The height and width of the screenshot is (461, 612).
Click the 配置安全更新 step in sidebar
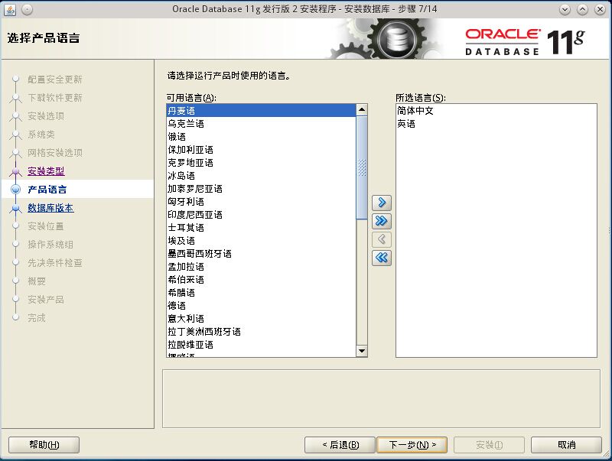tap(55, 80)
